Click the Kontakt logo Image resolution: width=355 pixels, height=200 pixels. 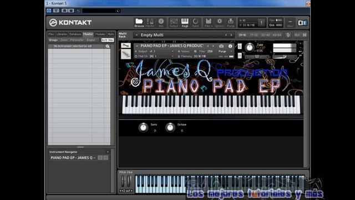(x=70, y=22)
